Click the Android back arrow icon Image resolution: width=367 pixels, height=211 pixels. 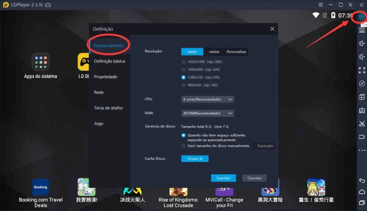coord(362,180)
